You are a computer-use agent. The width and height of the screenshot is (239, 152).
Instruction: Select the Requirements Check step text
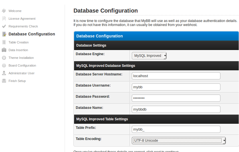[x=23, y=26]
